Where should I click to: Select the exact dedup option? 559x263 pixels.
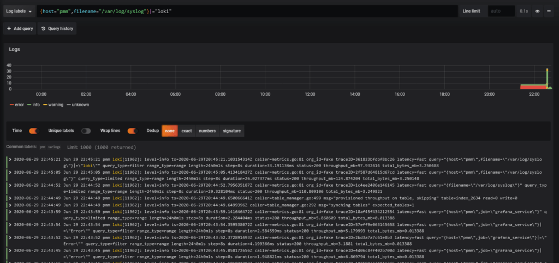tap(187, 131)
